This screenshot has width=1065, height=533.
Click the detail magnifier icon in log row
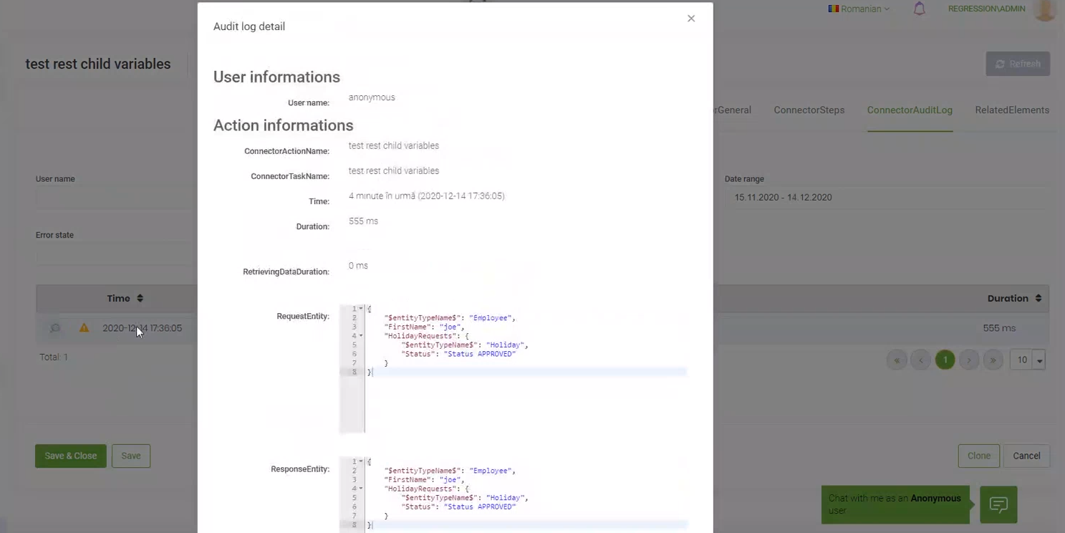point(55,328)
